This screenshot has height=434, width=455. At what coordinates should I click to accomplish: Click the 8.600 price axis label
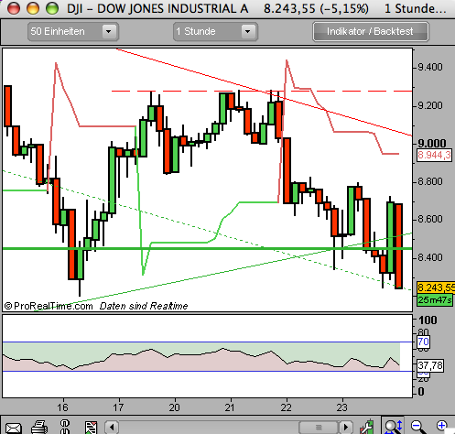[430, 219]
